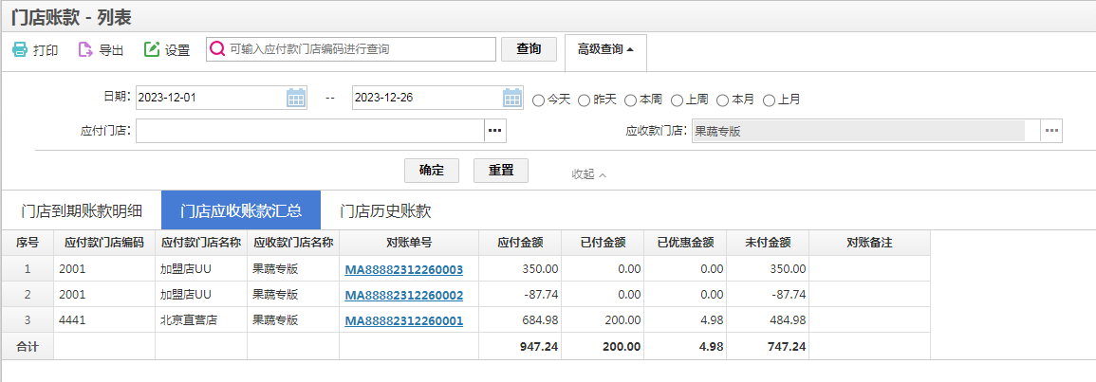
Task: Click the 打印 printer icon
Action: coord(20,49)
